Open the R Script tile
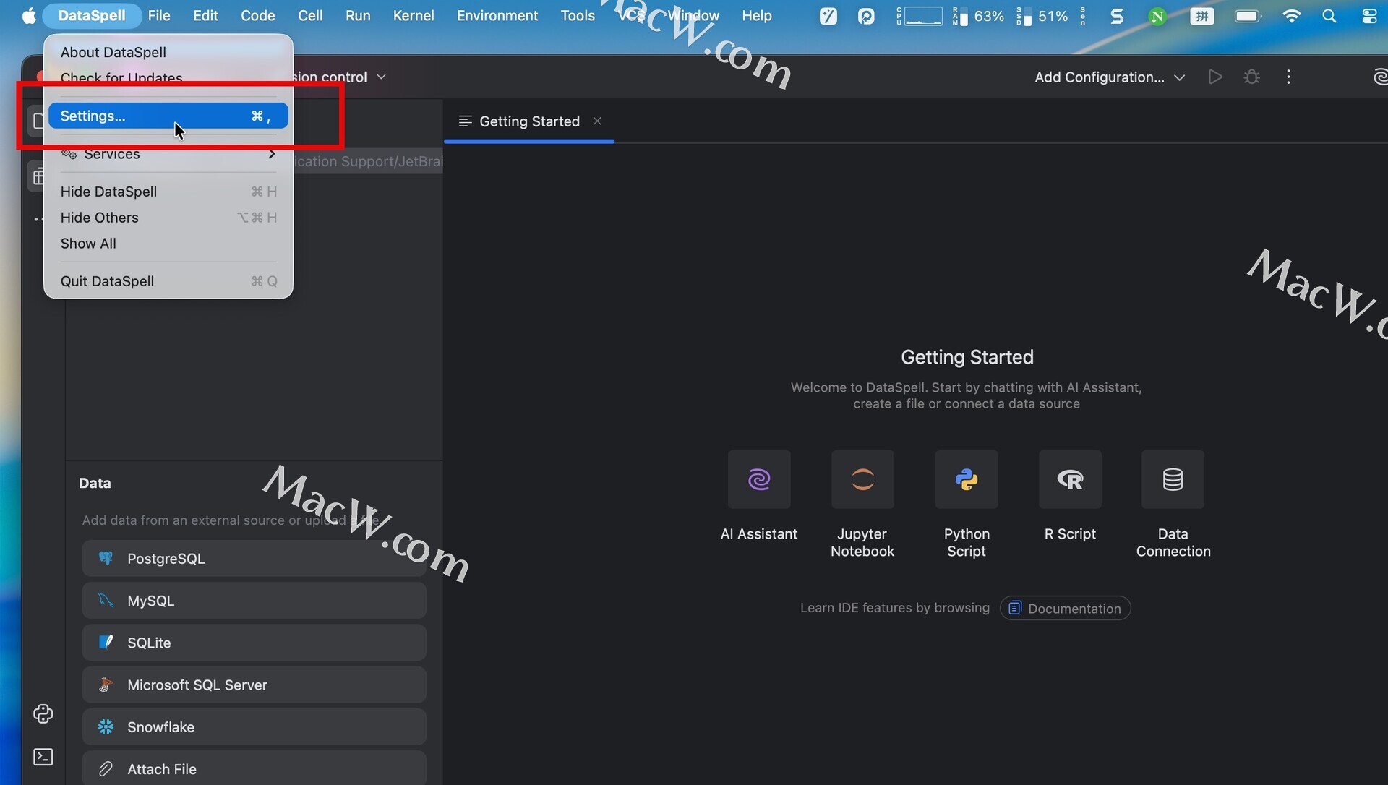 click(1069, 479)
